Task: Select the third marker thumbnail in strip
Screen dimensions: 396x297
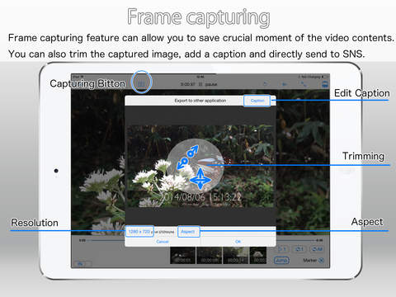Action: [235, 256]
